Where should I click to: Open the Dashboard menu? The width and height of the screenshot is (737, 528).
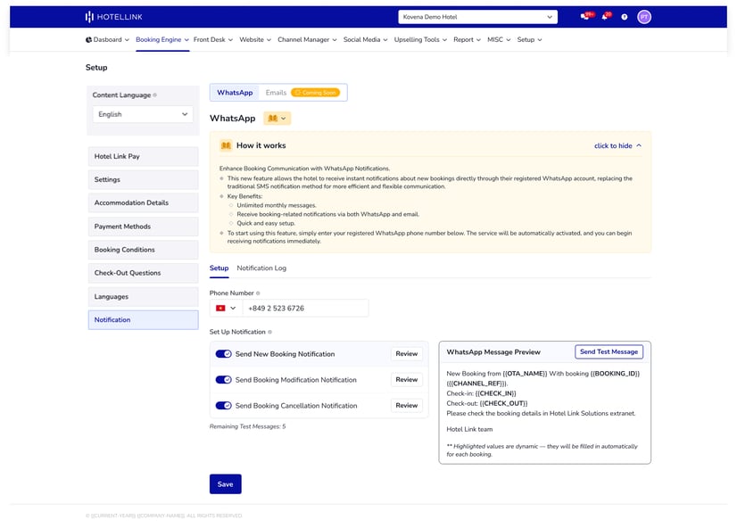[x=107, y=40]
